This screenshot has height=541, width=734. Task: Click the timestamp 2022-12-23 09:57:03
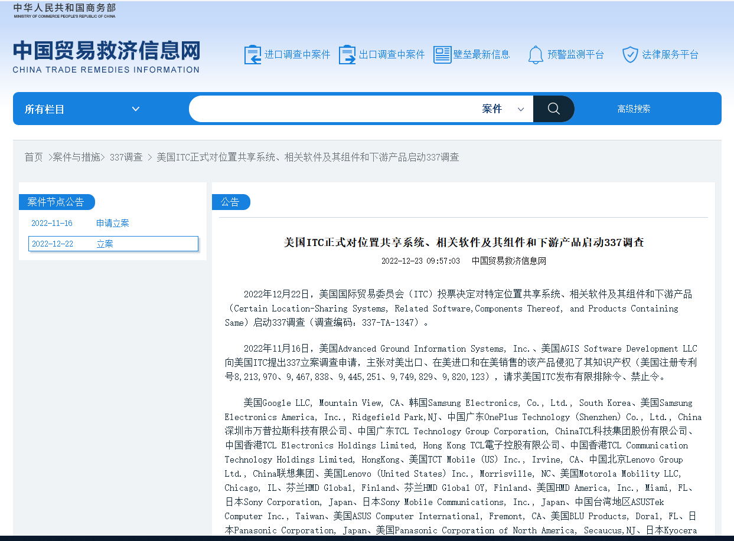pyautogui.click(x=420, y=261)
